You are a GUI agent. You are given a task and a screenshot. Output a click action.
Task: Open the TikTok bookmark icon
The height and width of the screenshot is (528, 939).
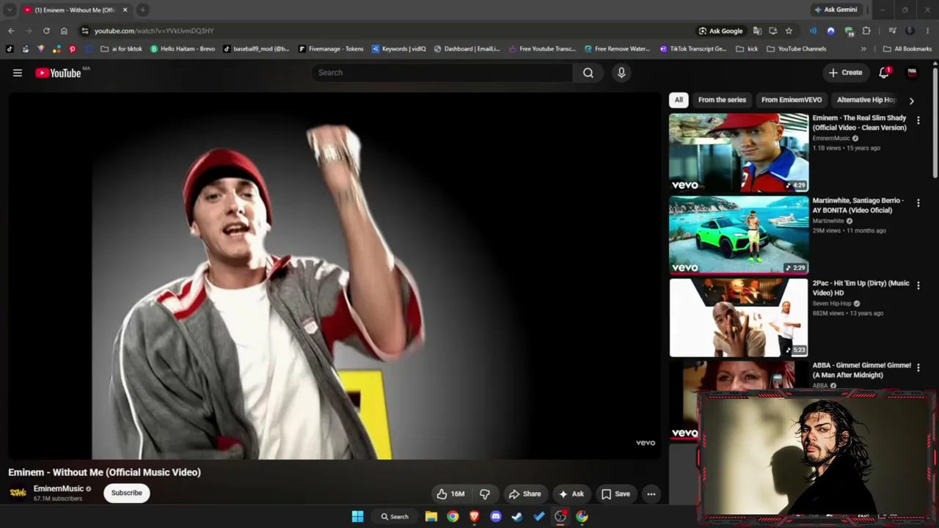(x=10, y=49)
